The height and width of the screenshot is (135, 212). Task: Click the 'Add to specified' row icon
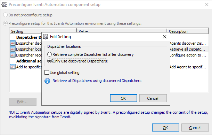[13, 67]
